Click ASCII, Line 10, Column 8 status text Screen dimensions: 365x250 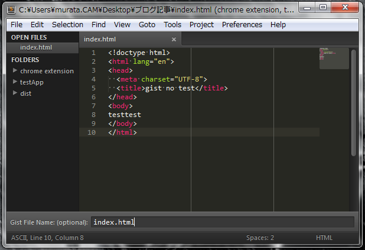tap(47, 238)
